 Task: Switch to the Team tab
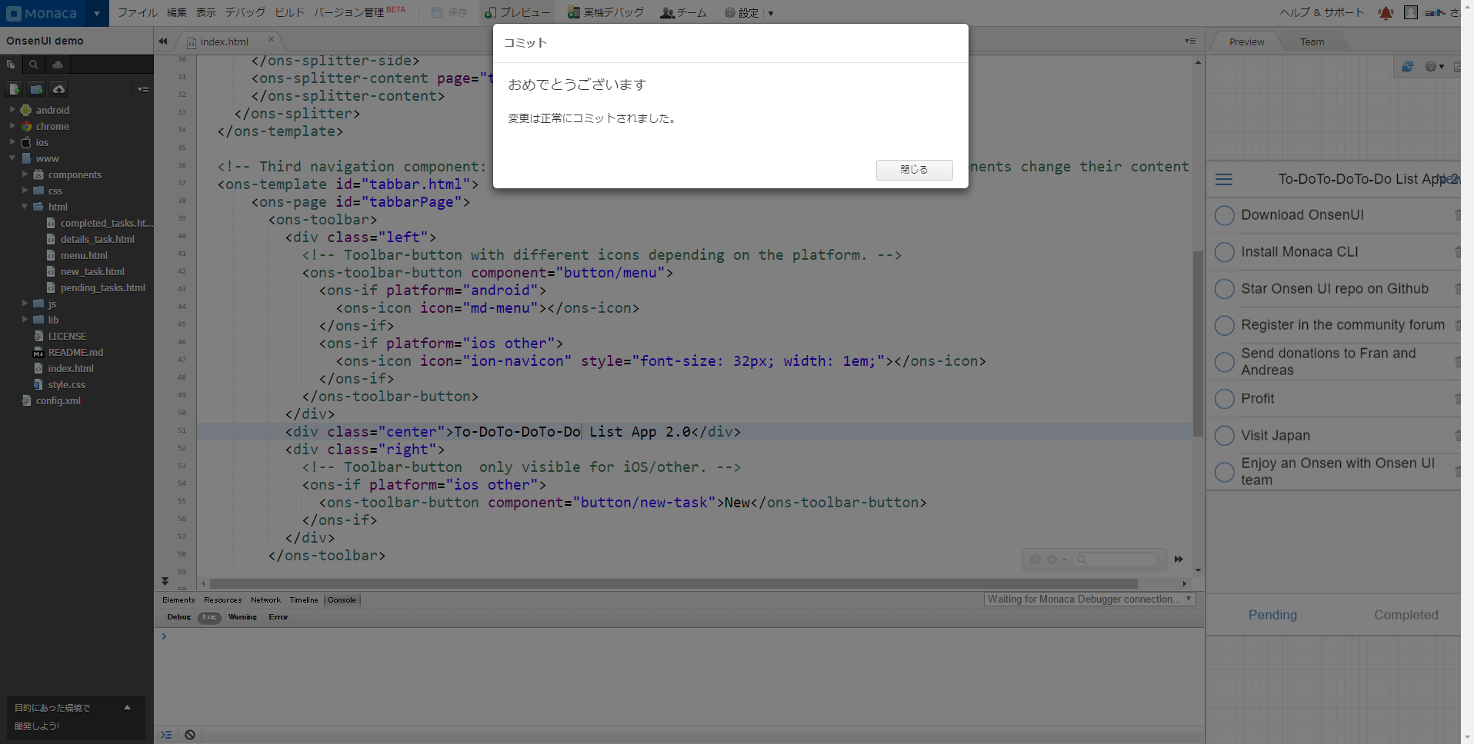(1312, 42)
